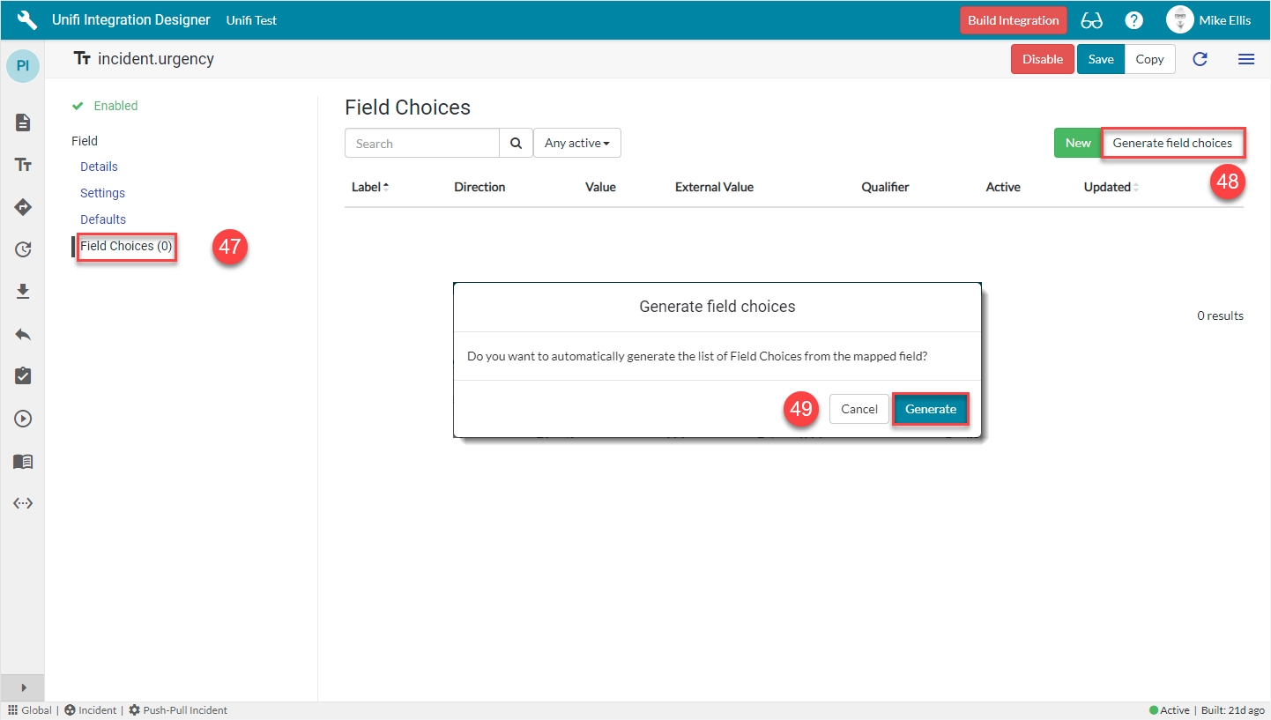Viewport: 1271px width, 720px height.
Task: Click the play circle sidebar icon
Action: click(23, 419)
